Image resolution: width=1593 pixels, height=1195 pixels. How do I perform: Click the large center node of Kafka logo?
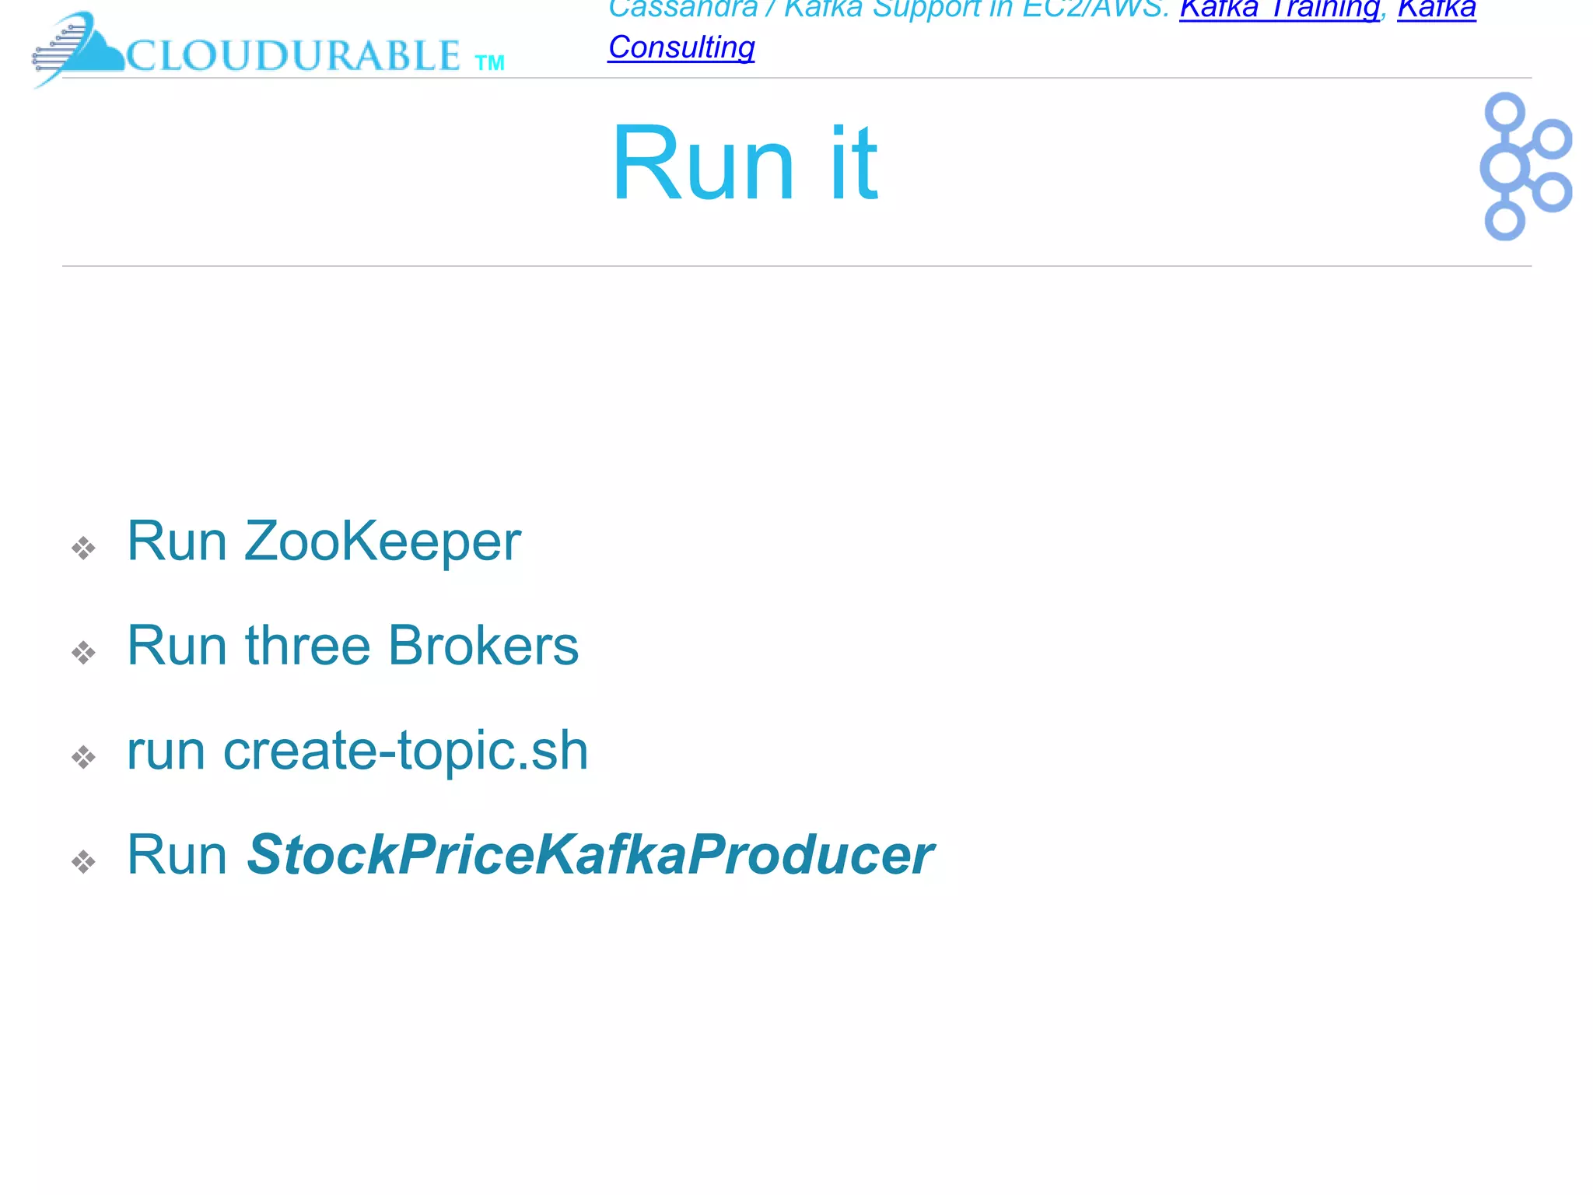[x=1505, y=166]
